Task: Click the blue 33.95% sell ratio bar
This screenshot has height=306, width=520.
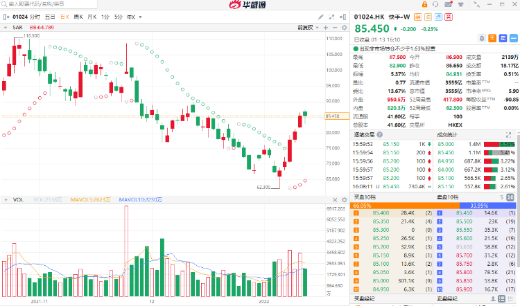Action: click(488, 206)
